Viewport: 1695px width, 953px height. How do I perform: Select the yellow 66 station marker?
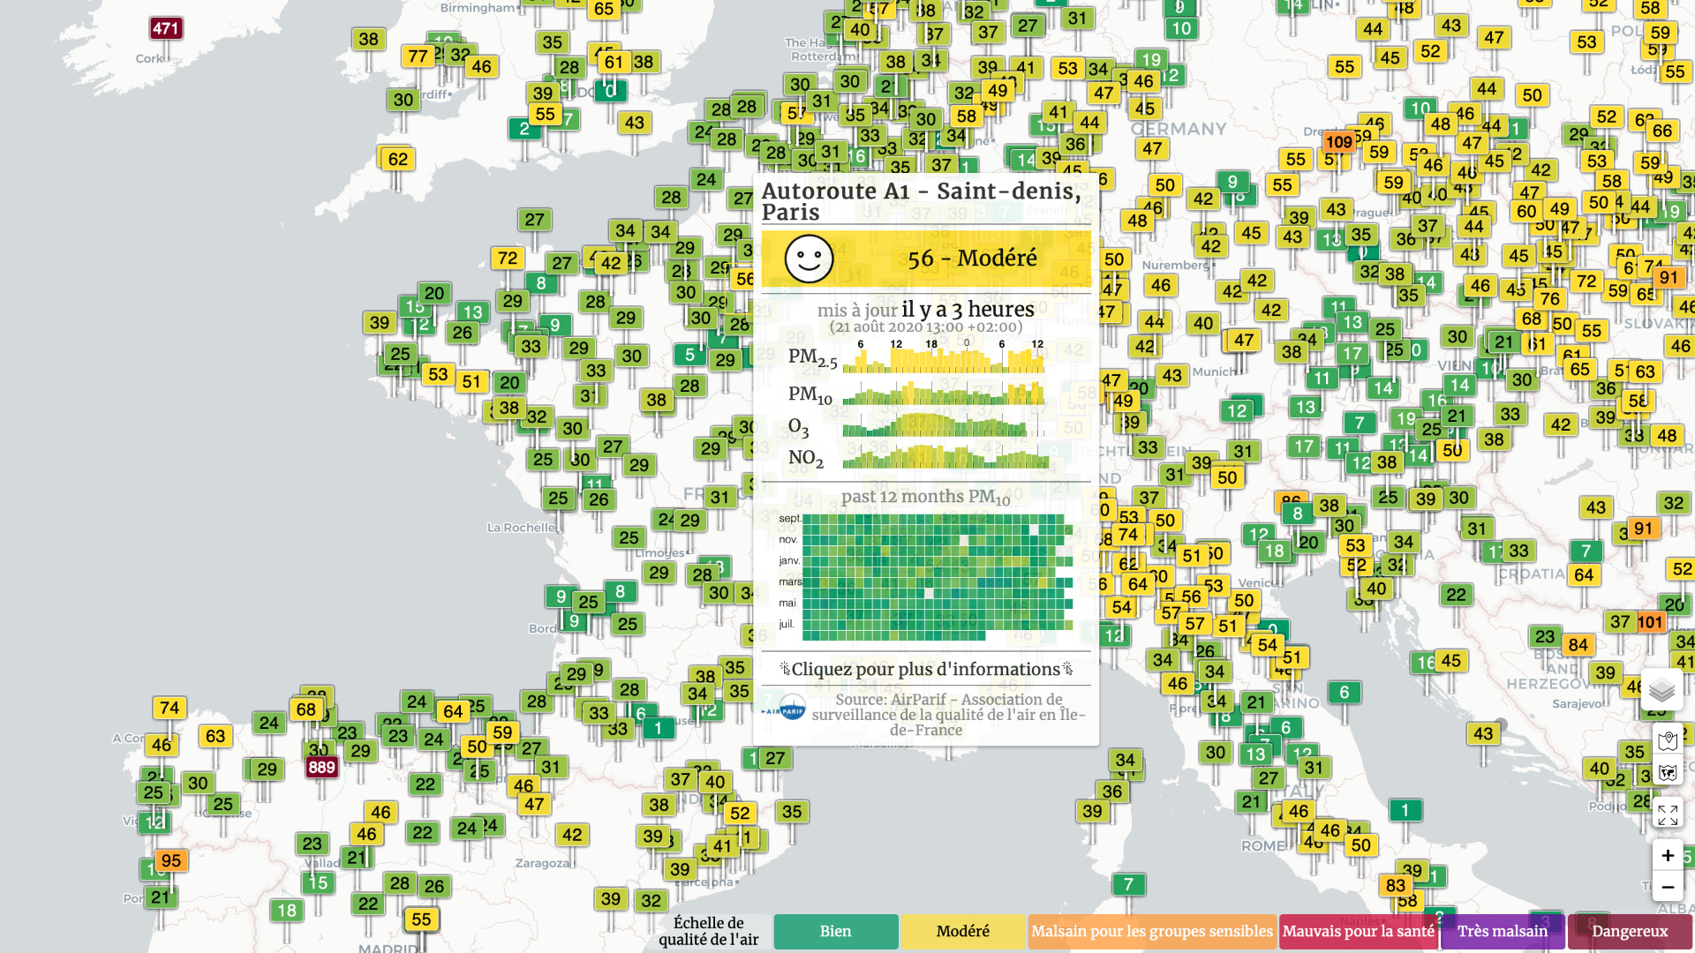(x=1662, y=131)
